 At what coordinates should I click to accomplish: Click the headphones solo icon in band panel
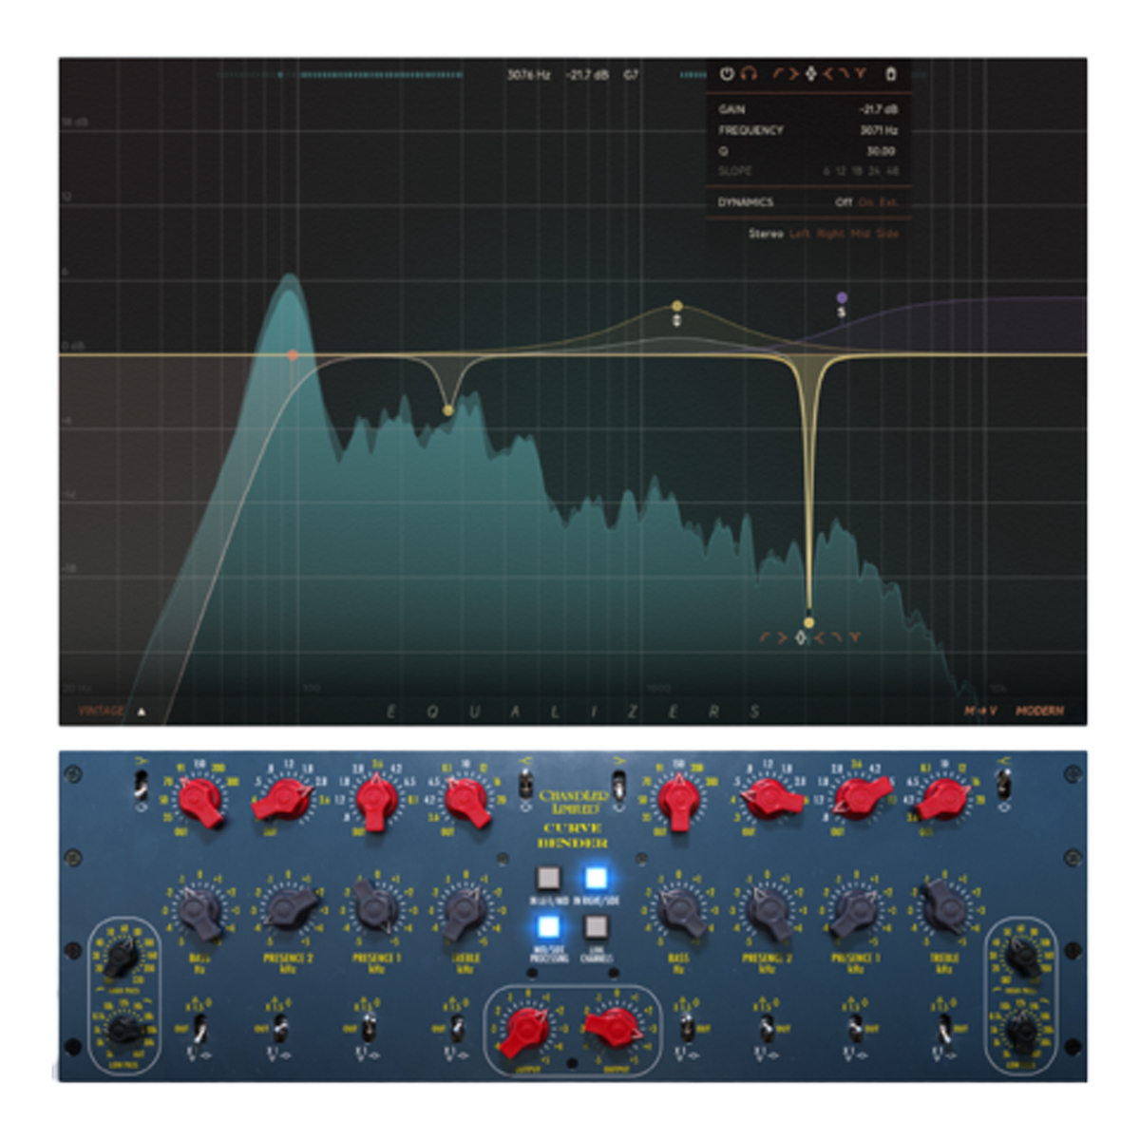click(x=749, y=73)
